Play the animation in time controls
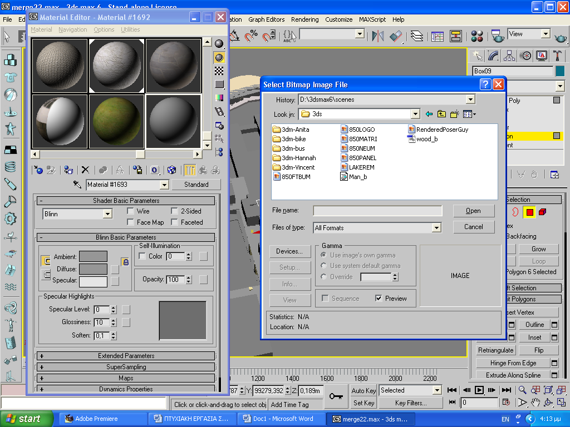This screenshot has height=427, width=570. point(479,390)
